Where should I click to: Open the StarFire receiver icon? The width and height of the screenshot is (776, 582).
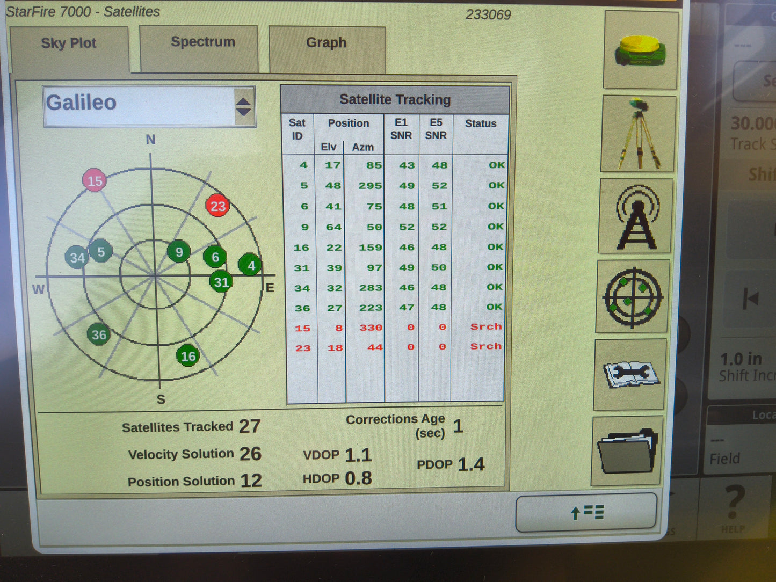click(x=640, y=49)
